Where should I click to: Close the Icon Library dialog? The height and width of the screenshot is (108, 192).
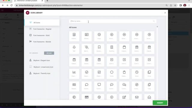165,13
